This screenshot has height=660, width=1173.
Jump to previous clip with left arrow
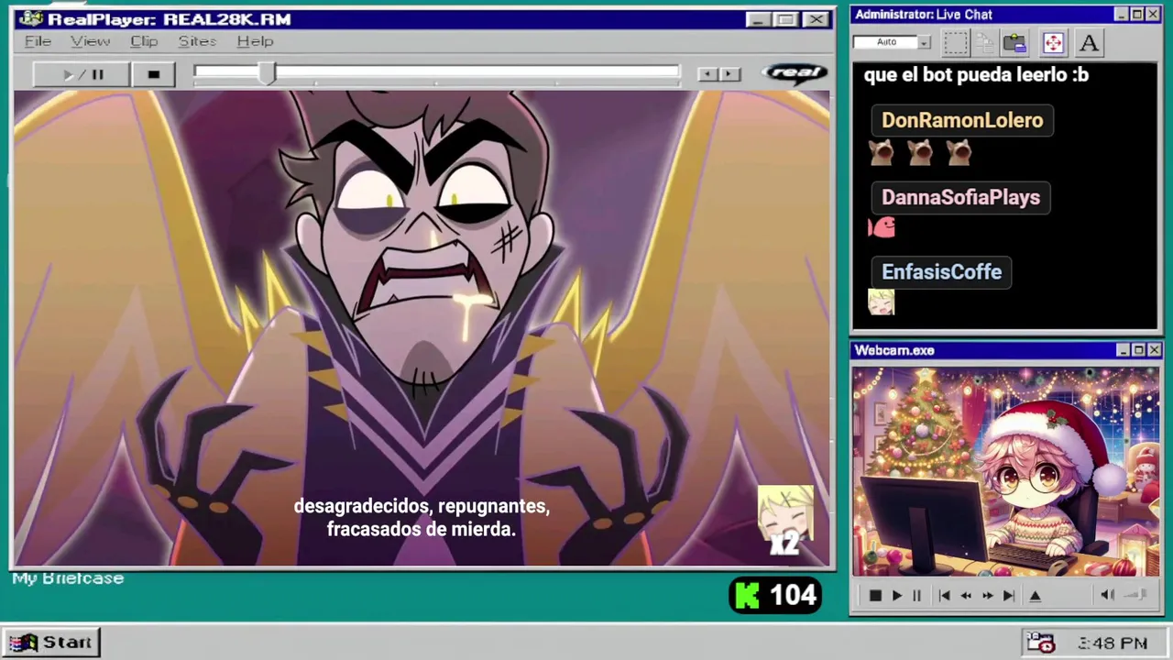pos(707,74)
